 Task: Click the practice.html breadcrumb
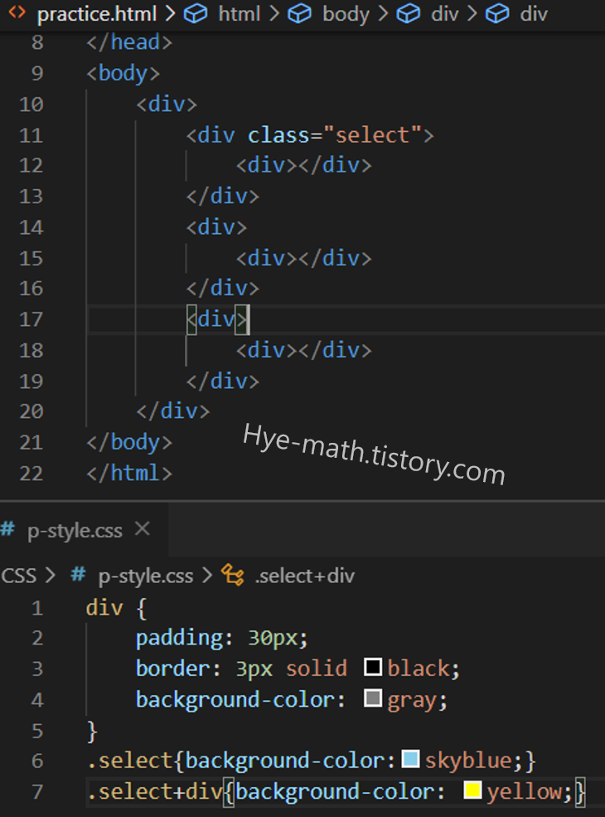97,14
